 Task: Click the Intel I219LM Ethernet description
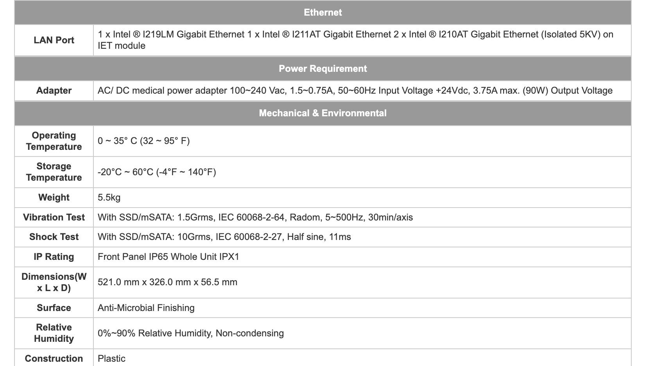coord(171,34)
